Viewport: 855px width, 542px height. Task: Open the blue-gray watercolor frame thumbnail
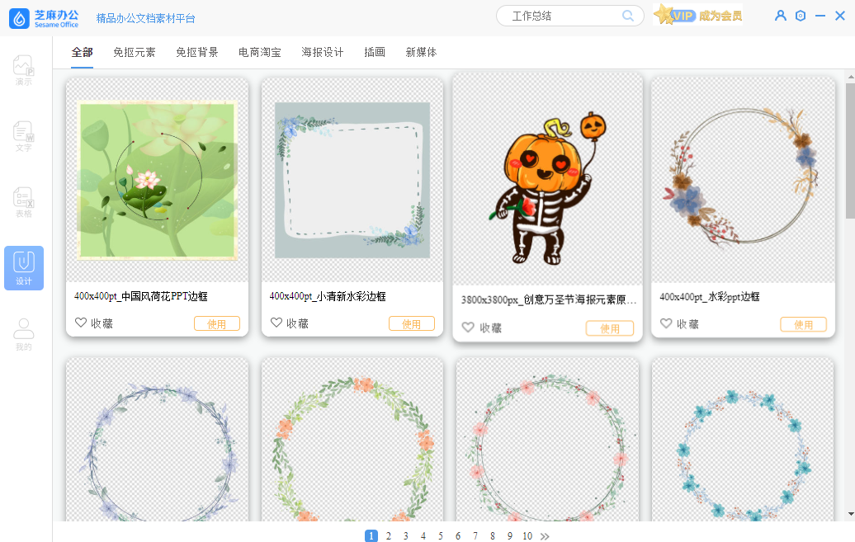(x=352, y=180)
